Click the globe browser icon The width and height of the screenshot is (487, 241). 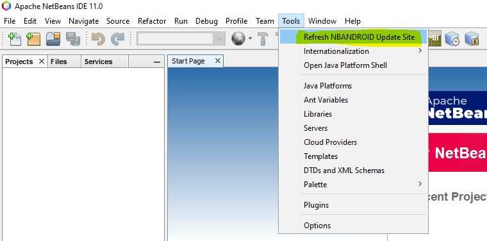(x=238, y=39)
